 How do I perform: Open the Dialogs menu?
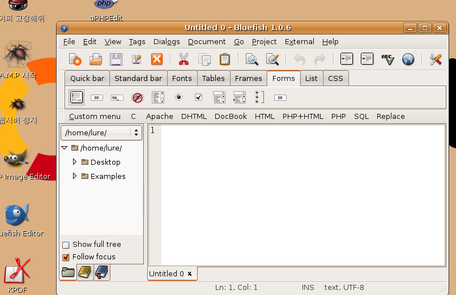pos(167,41)
